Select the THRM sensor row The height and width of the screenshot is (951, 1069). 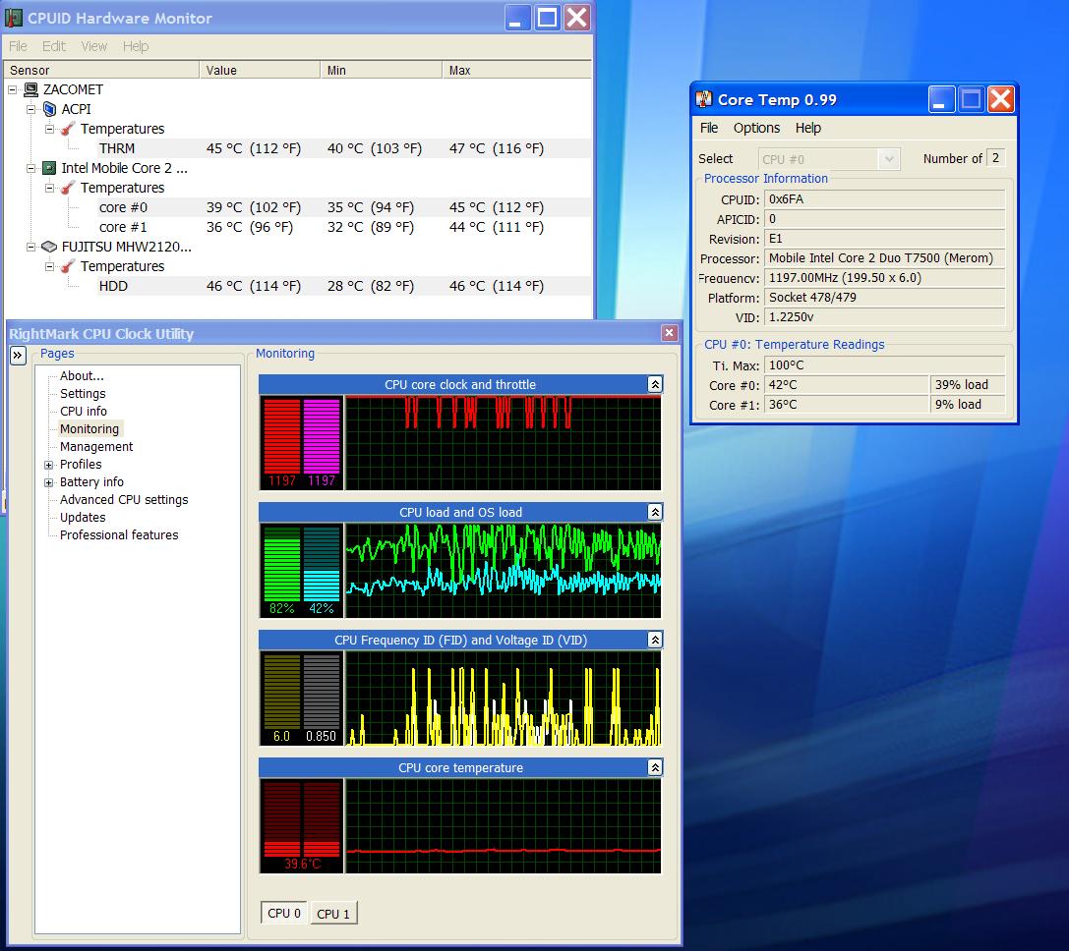tap(344, 148)
